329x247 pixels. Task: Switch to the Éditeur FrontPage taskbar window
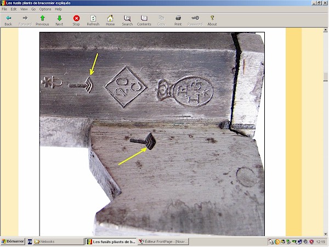pos(163,242)
